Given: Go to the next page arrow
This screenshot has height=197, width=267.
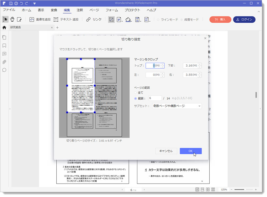Looking at the screenshot, I should click(x=144, y=190).
